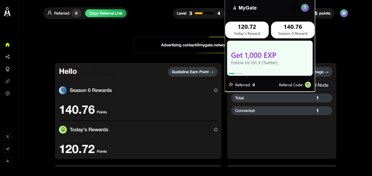Click the chain link icon in the sidebar
Image resolution: width=372 pixels, height=176 pixels.
pyautogui.click(x=7, y=81)
